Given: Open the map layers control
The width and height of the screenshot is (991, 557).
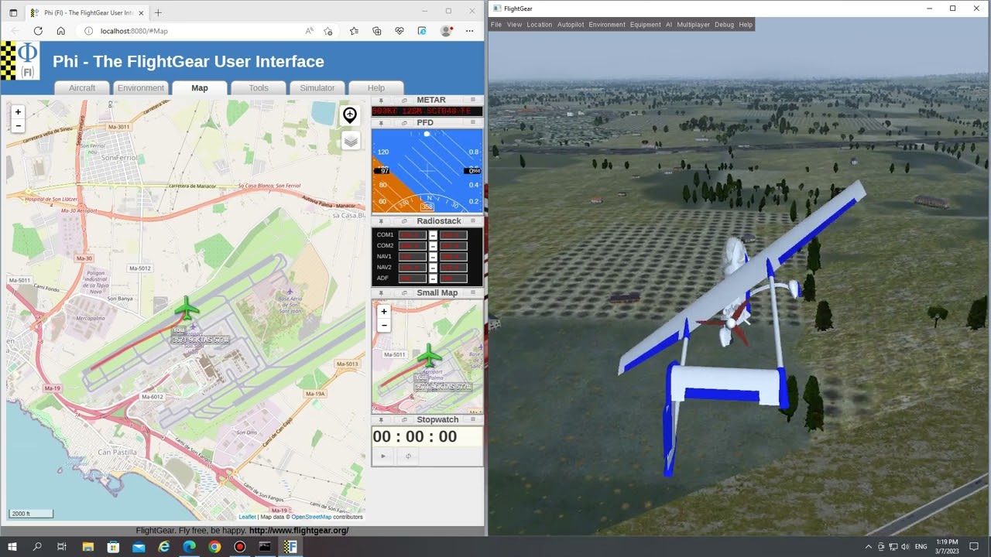Looking at the screenshot, I should 351,141.
